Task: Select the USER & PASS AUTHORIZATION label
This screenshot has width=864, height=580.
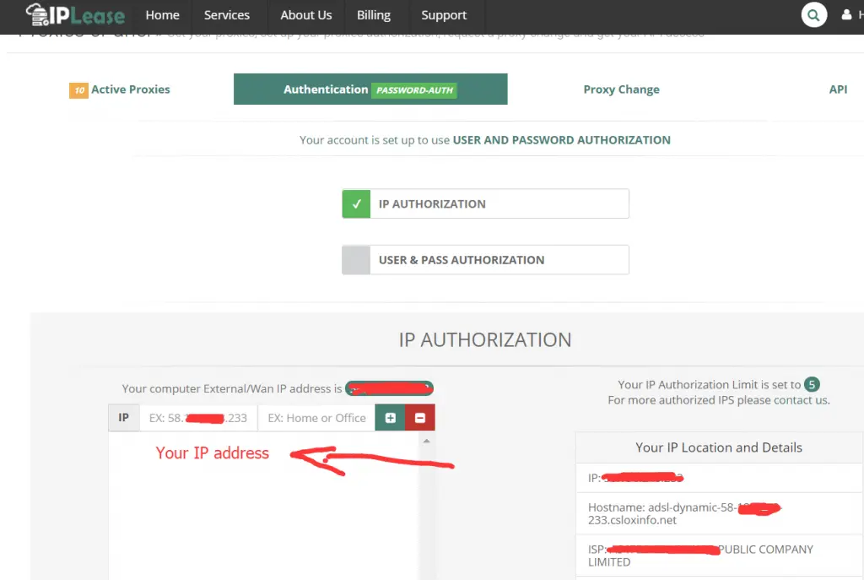Action: point(462,260)
